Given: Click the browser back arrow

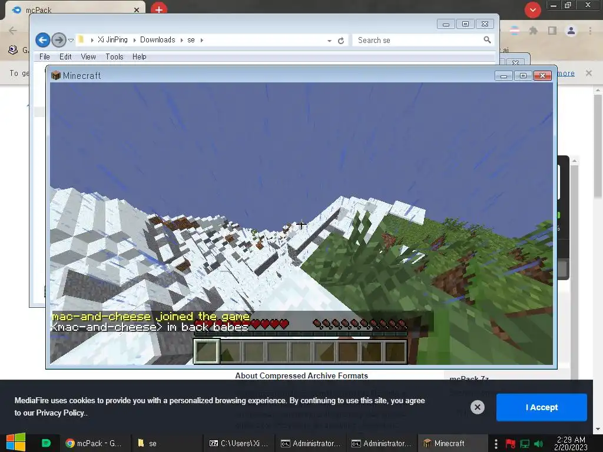Looking at the screenshot, I should coord(13,31).
